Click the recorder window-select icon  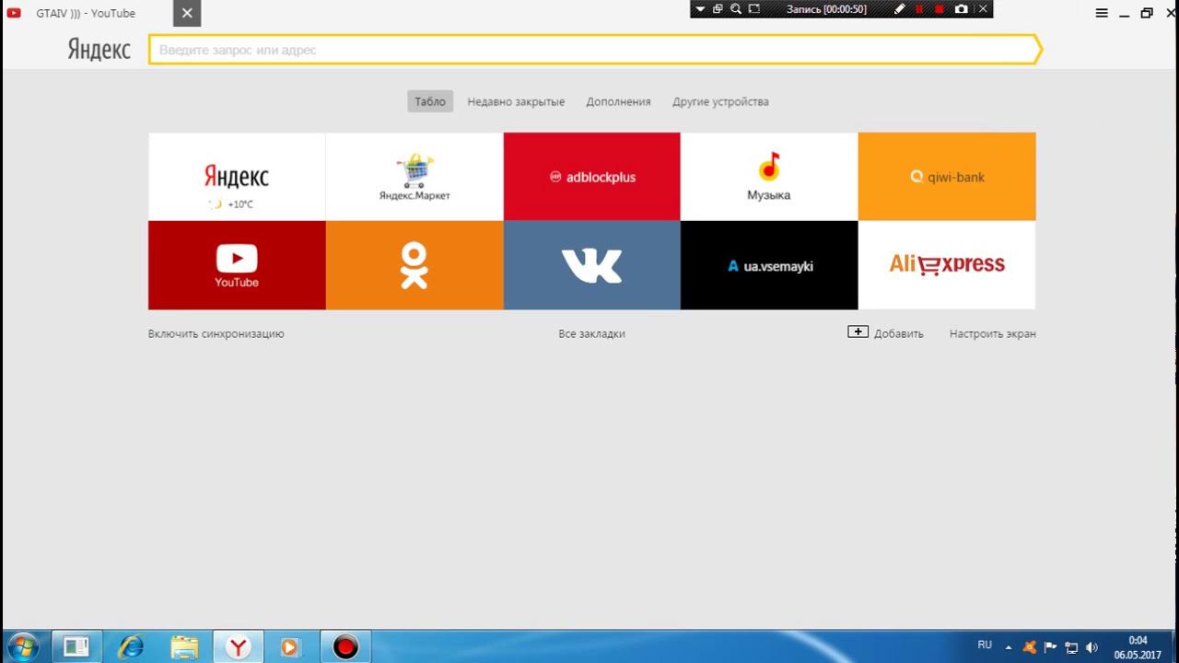pos(718,9)
